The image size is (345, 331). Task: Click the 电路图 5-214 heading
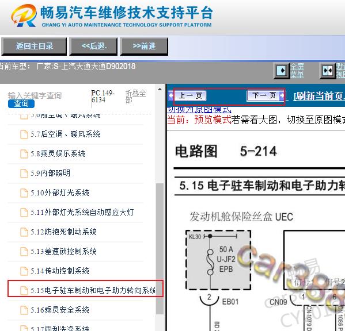coord(226,151)
